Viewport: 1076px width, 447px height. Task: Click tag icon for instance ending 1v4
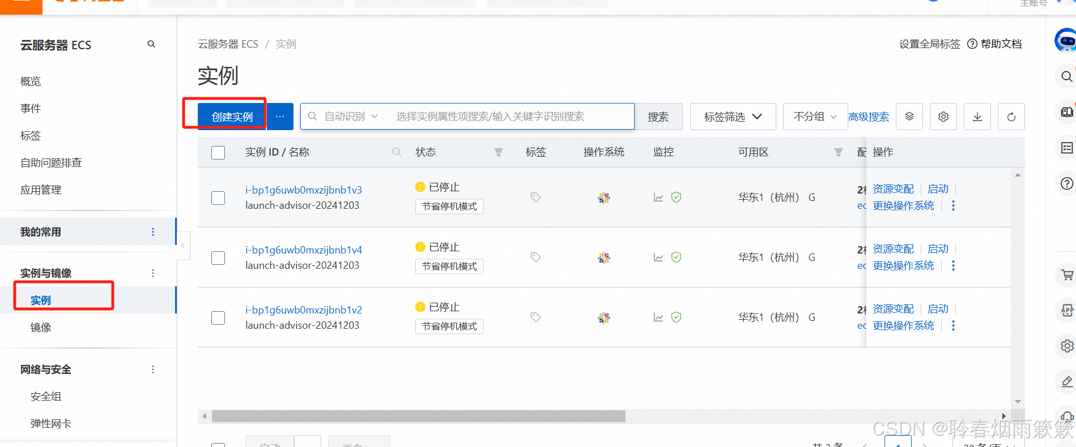click(x=535, y=257)
